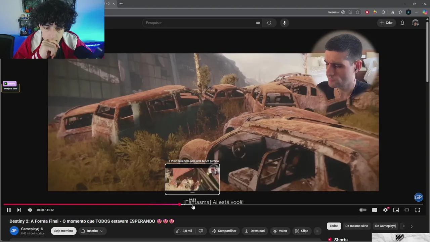The image size is (430, 242).
Task: Like the video with 3,8 mil likes
Action: [184, 231]
